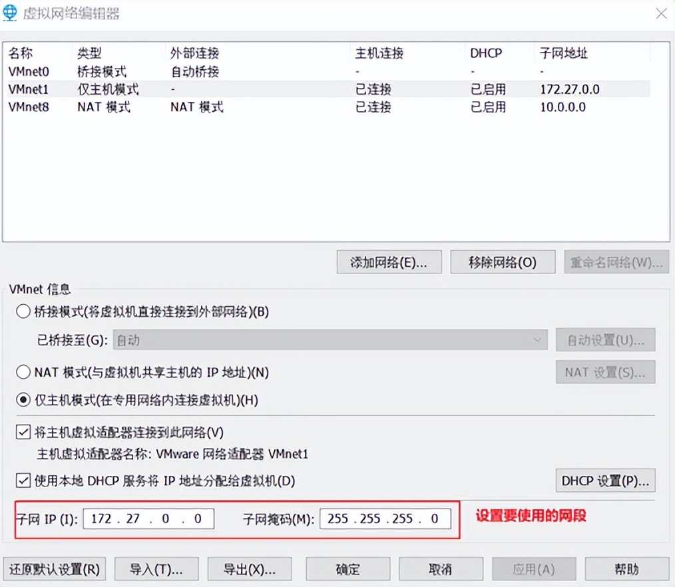
Task: Toggle 使用本地 DHCP 服务 checkbox
Action: [23, 481]
